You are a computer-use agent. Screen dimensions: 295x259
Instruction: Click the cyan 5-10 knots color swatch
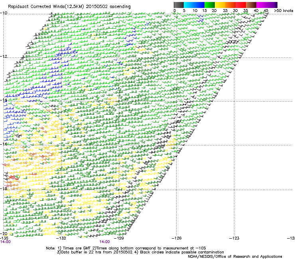(x=189, y=5)
